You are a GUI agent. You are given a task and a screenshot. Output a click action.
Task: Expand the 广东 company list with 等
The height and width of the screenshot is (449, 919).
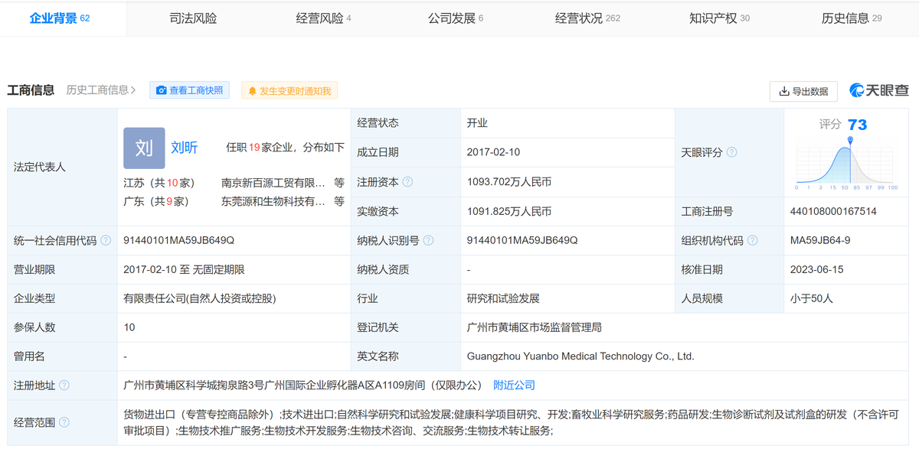tap(339, 202)
